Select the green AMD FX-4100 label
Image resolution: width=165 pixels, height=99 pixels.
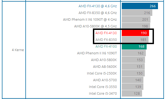(106, 46)
